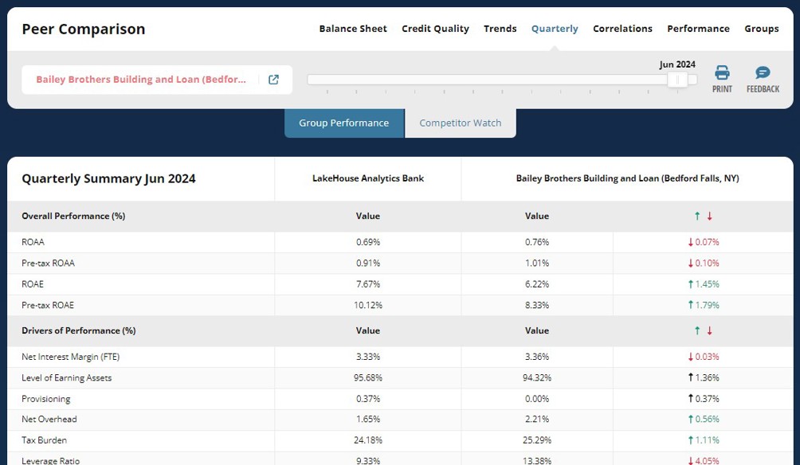Open the Balance Sheet tab

point(353,29)
